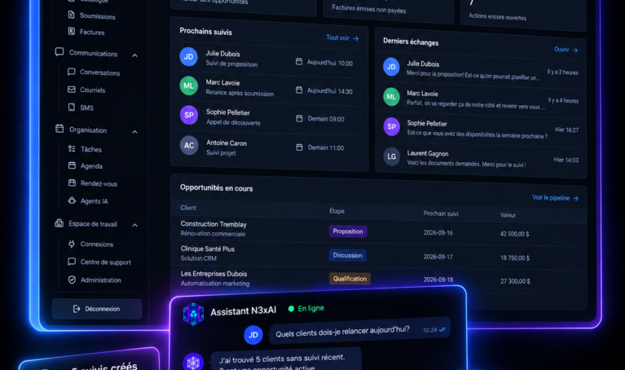Click date 2026-09-17
Image resolution: width=625 pixels, height=370 pixels.
[438, 257]
